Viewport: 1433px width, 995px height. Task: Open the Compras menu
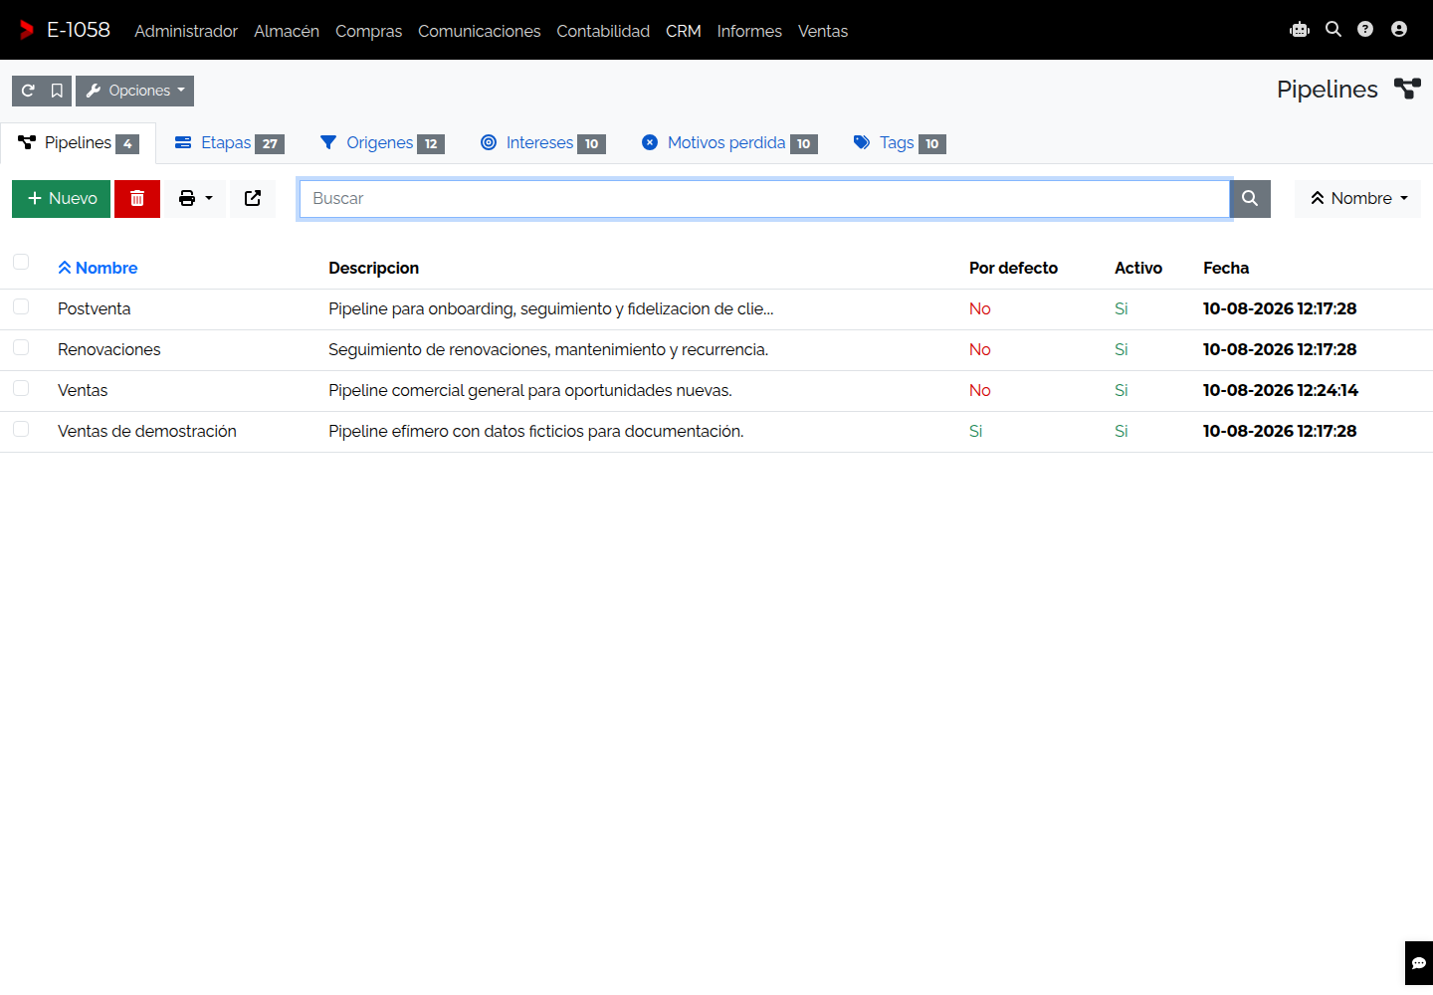pyautogui.click(x=368, y=31)
